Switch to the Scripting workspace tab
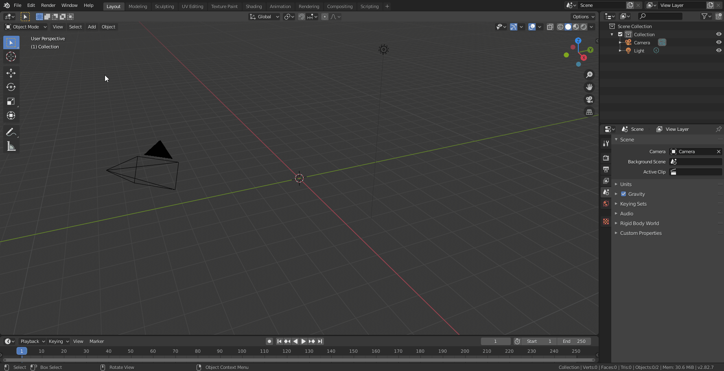This screenshot has width=724, height=371. 370,7
